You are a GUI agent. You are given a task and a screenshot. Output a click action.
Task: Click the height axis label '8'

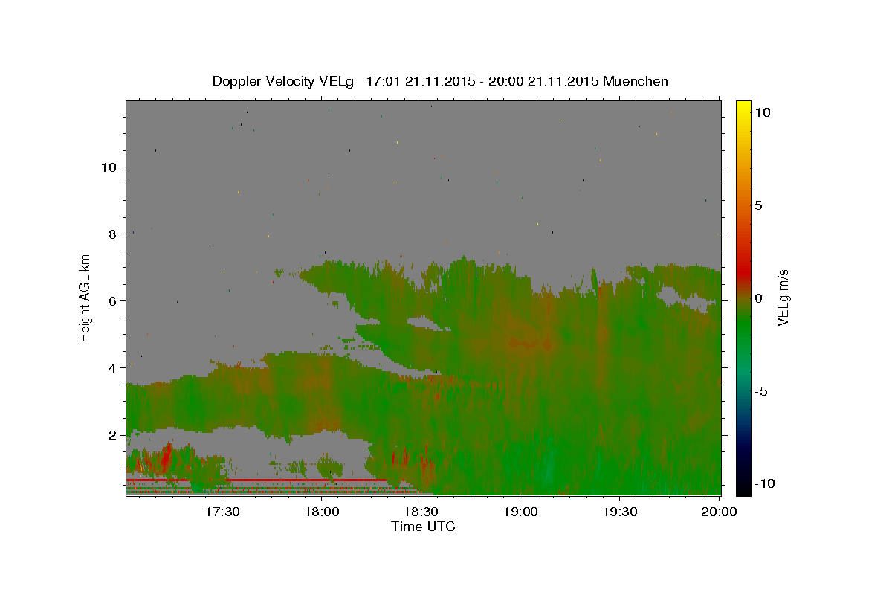pyautogui.click(x=113, y=234)
